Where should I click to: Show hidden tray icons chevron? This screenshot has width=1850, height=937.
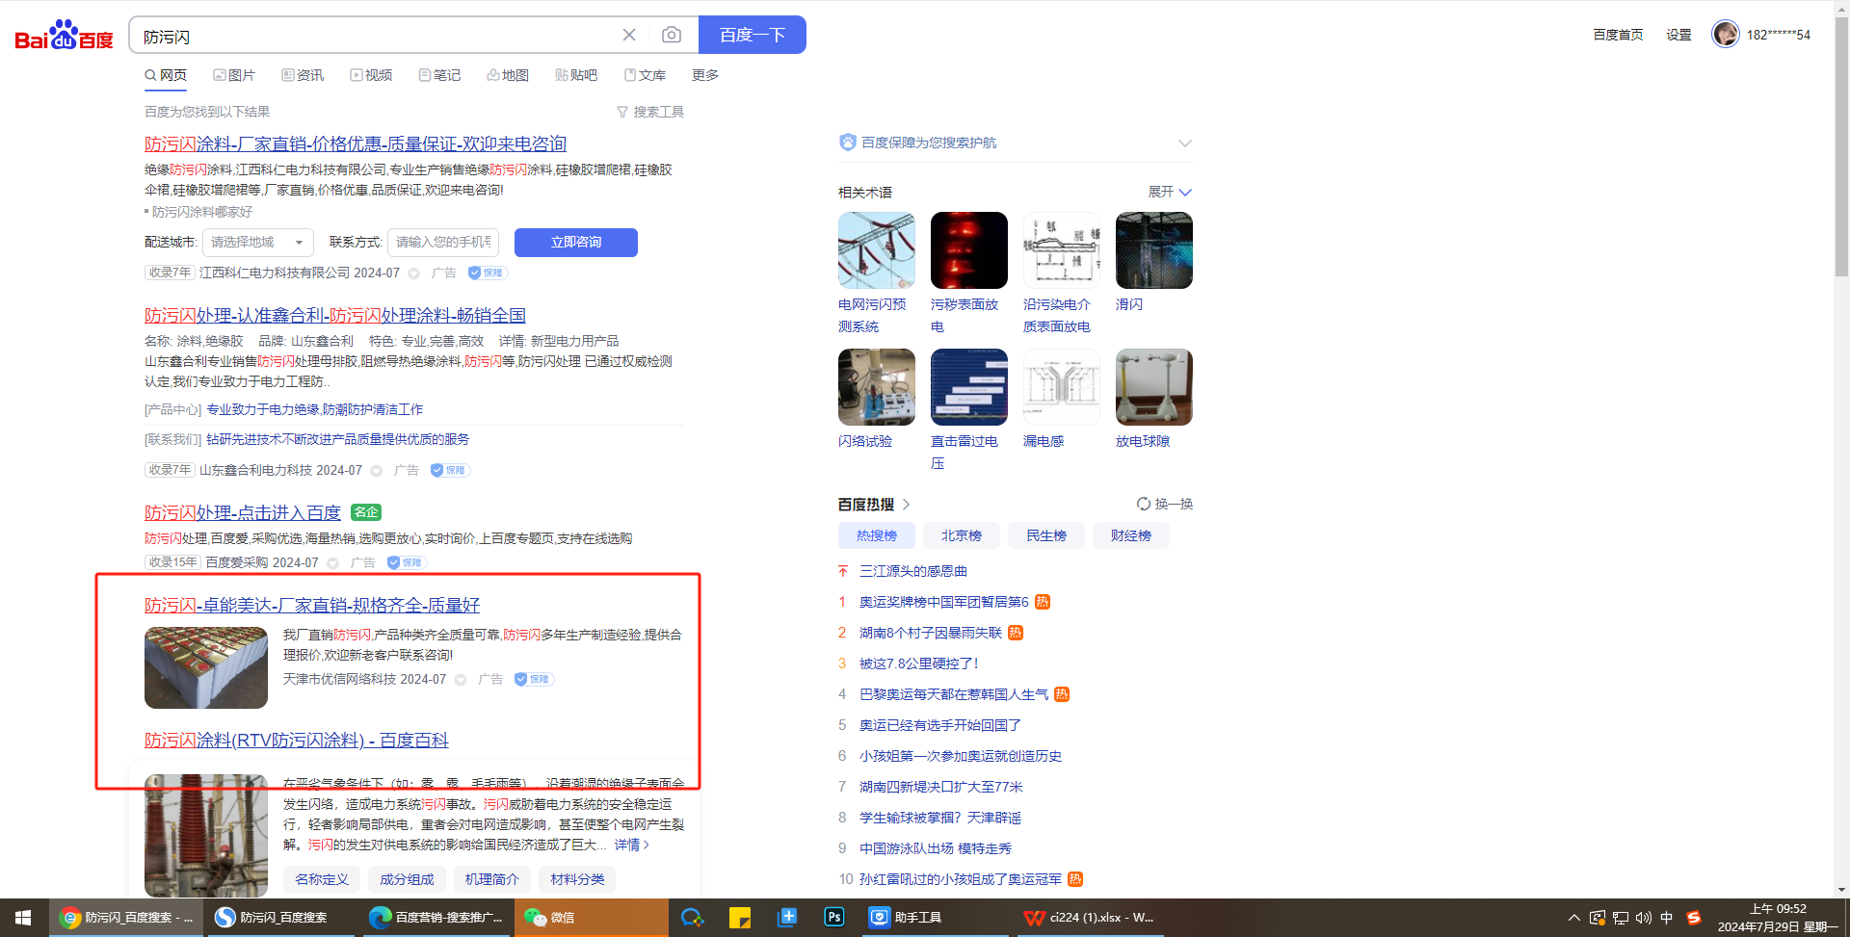(1573, 918)
